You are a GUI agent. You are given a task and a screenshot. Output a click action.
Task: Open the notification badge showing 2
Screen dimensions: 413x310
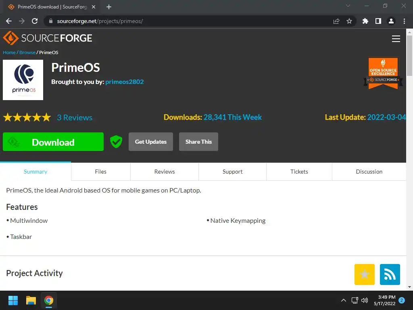(402, 300)
